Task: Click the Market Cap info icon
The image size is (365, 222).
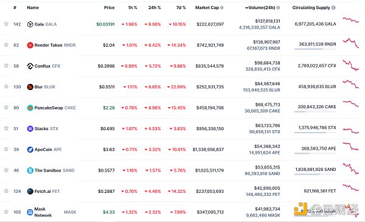Action: pyautogui.click(x=222, y=8)
